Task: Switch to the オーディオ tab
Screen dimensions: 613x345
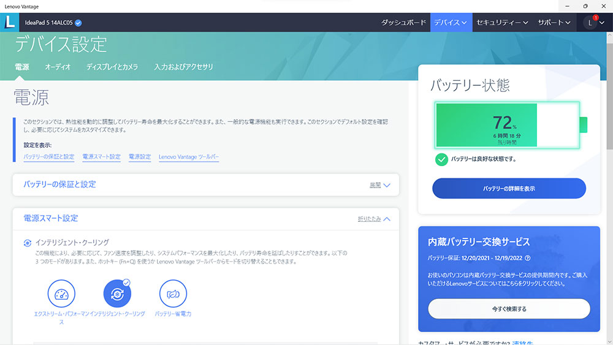Action: click(x=58, y=67)
